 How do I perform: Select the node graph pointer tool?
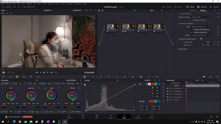(99, 10)
